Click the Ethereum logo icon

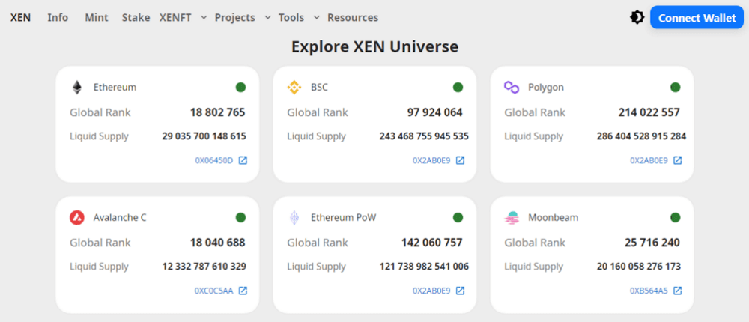(77, 88)
